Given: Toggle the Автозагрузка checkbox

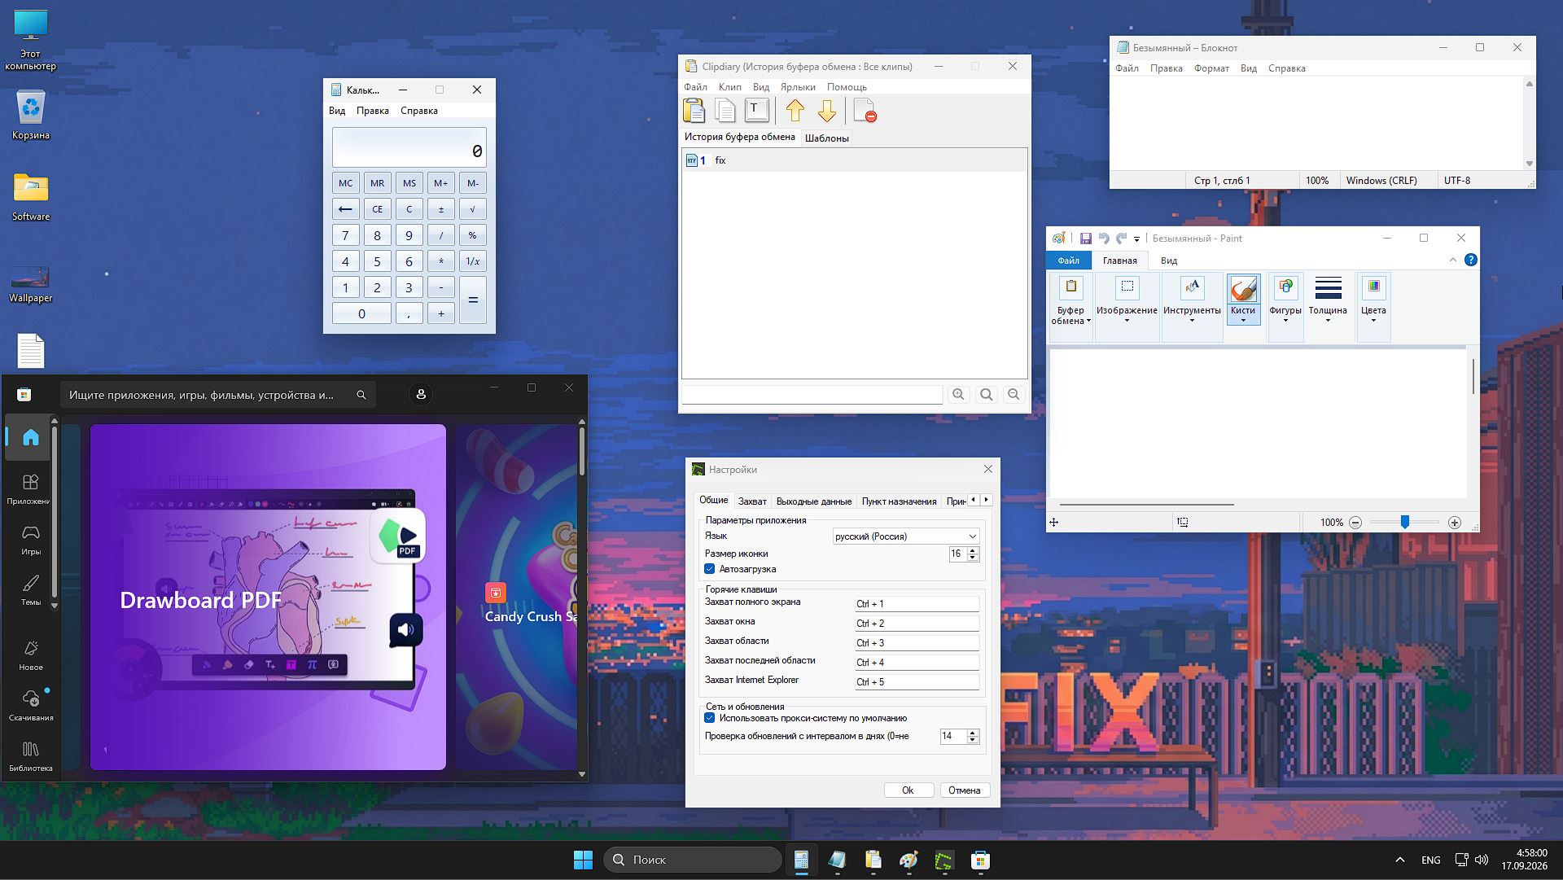Looking at the screenshot, I should pos(709,569).
